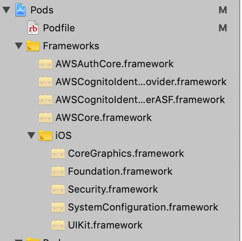Select AWSCognitoIdent...erASF.framework item

pos(140,99)
